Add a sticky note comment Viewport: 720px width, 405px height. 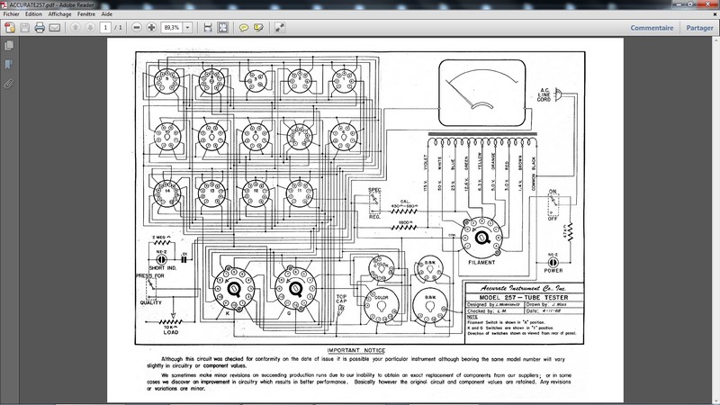244,28
